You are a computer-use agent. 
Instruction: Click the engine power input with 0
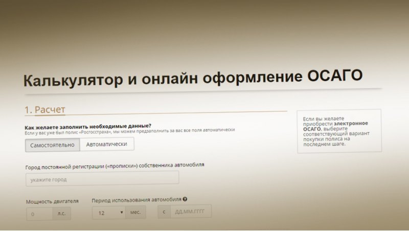click(40, 214)
